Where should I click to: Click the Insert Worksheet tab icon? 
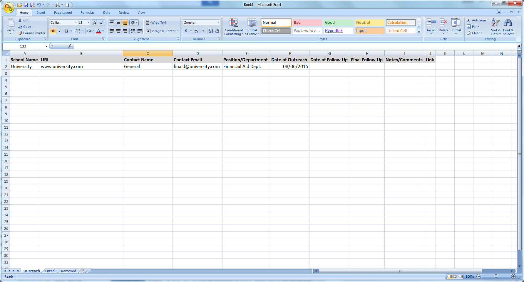[x=85, y=271]
